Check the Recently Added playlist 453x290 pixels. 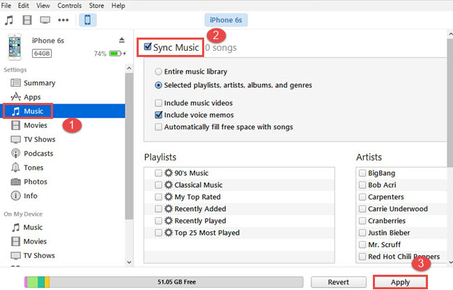158,209
